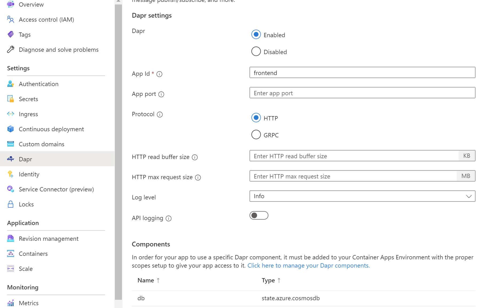This screenshot has height=308, width=480.
Task: Click the Metrics chart icon
Action: click(x=11, y=303)
